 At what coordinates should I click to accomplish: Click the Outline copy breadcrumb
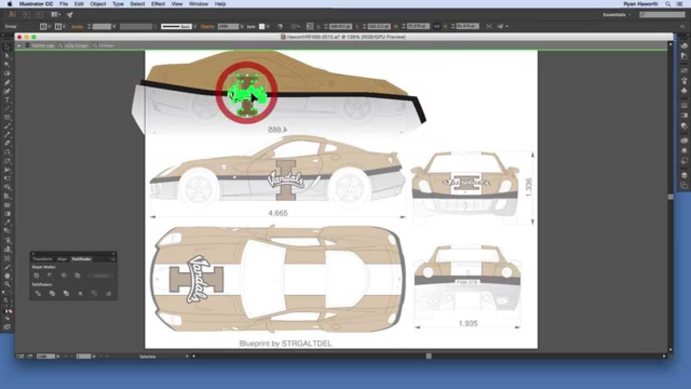(42, 46)
